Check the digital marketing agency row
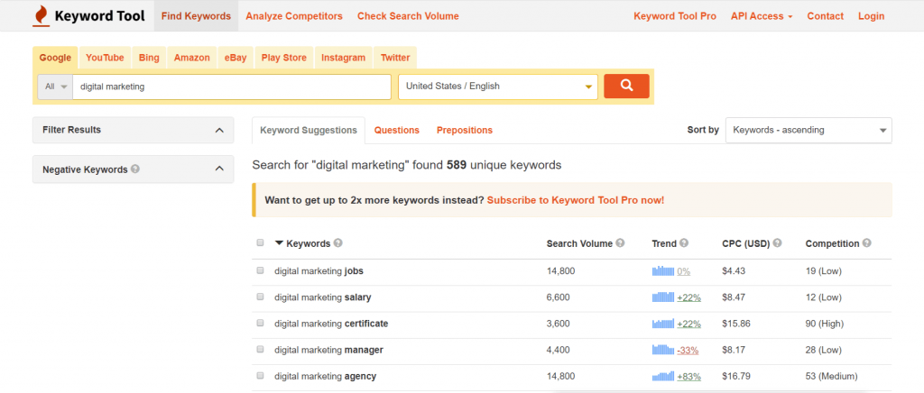924x393 pixels. [260, 375]
